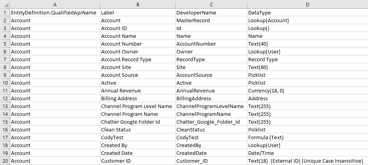
Task: Select cell 'Text(18) (External ID) (Unique Case Insensitive)'
Action: tap(308, 161)
